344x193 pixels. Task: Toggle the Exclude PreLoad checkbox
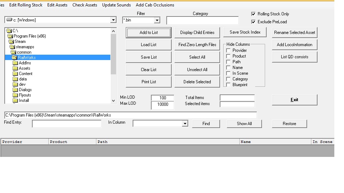tap(254, 22)
